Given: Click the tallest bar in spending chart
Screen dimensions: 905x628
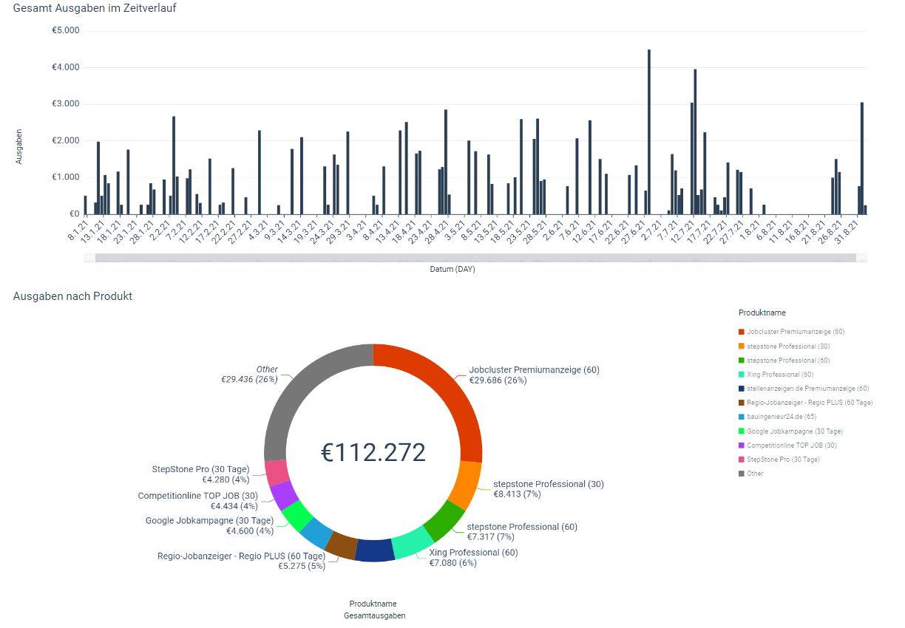Looking at the screenshot, I should [x=649, y=133].
